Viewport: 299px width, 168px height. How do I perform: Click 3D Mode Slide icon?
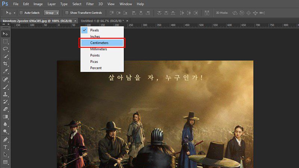point(255,13)
